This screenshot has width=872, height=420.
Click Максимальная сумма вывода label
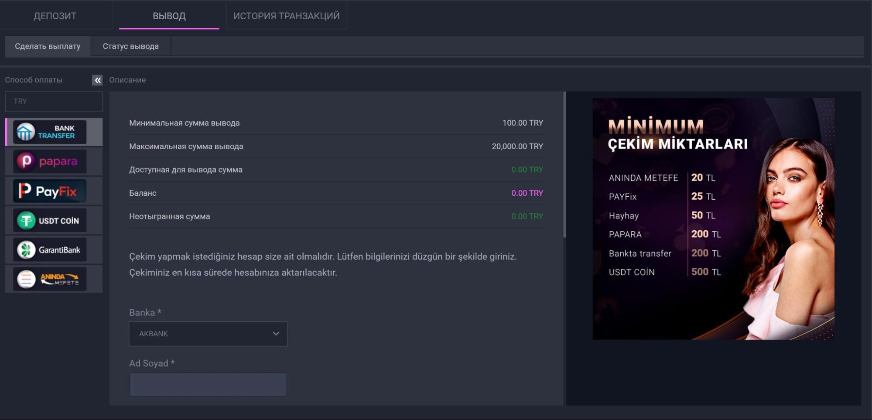[x=186, y=147]
